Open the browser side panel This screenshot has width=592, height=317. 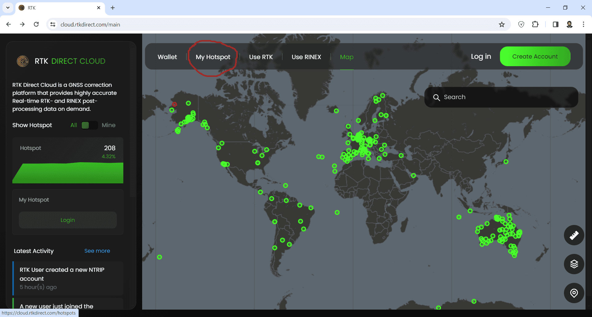tap(555, 24)
